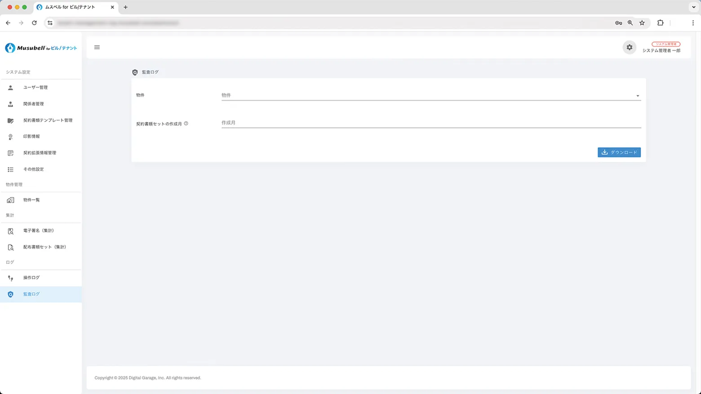This screenshot has width=701, height=394.
Task: Click the contract template folder icon
Action: tap(10, 120)
